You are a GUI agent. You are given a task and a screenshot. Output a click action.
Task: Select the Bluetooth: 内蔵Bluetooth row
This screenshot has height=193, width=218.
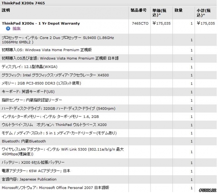pyautogui.click(x=108, y=141)
